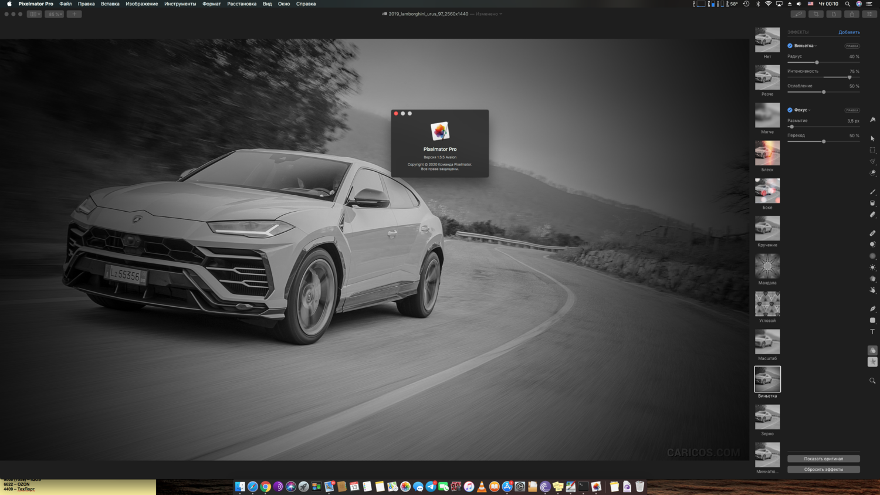This screenshot has width=880, height=495.
Task: Select the Paint brush tool
Action: point(872,192)
